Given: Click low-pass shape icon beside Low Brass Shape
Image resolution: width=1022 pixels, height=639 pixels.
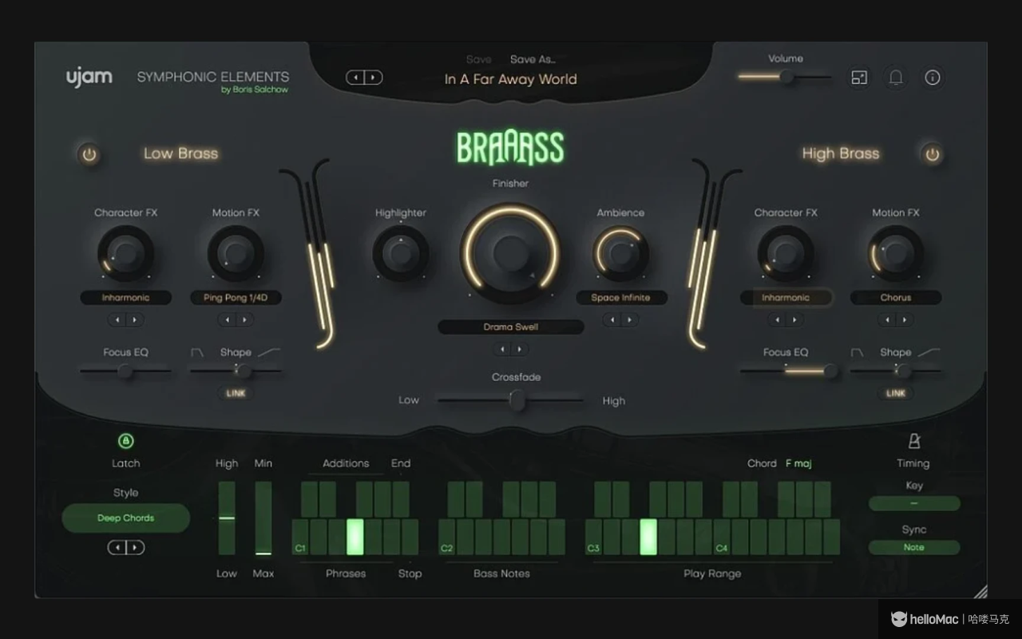Looking at the screenshot, I should (x=197, y=352).
